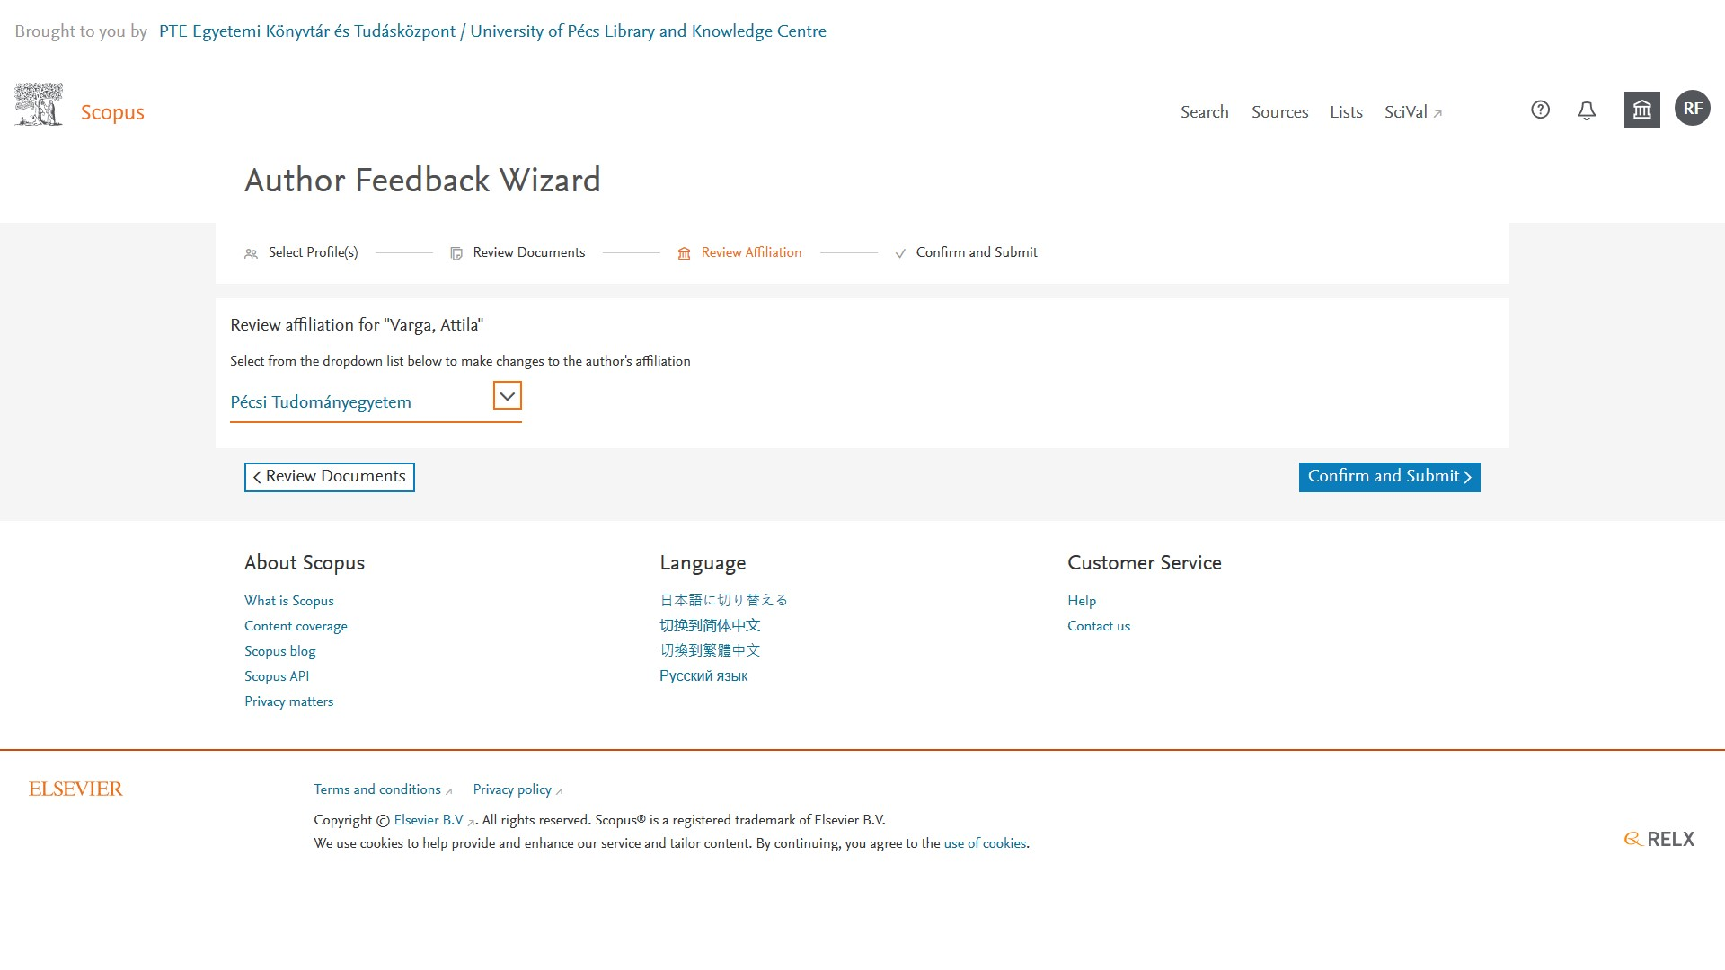Switch language to Traditional Chinese
The image size is (1725, 970).
pyautogui.click(x=710, y=650)
